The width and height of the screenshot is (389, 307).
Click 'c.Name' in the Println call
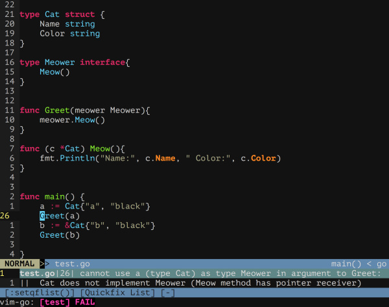coord(160,159)
